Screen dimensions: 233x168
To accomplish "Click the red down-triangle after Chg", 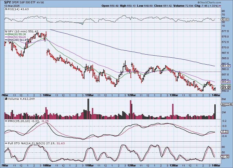I will click(x=220, y=6).
